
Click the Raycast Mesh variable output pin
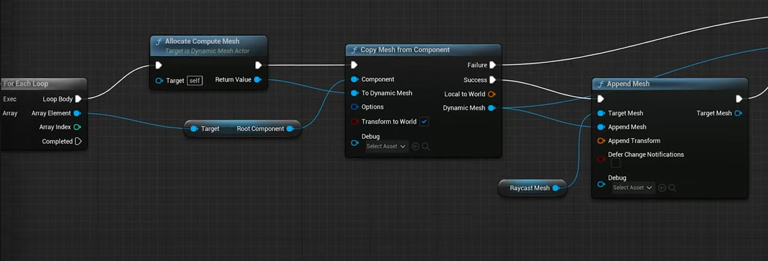(556, 188)
